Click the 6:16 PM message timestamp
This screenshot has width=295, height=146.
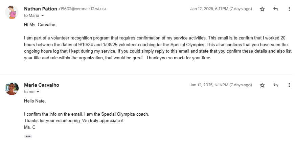[x=221, y=85]
